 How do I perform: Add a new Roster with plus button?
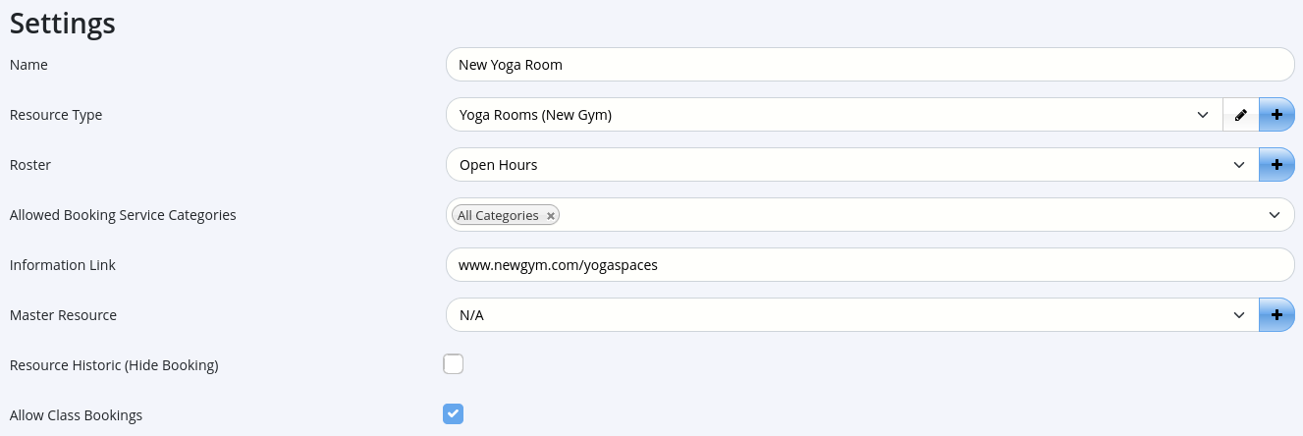[x=1276, y=165]
